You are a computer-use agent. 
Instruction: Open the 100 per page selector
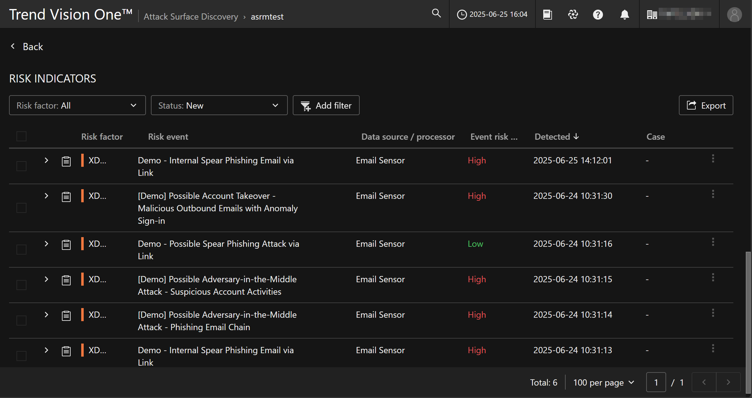click(603, 382)
